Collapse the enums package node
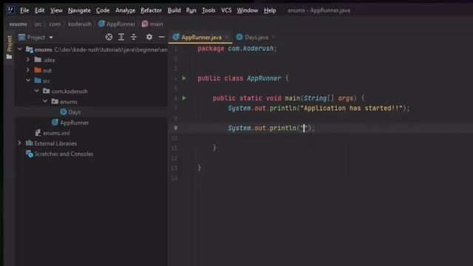The width and height of the screenshot is (473, 266). coord(45,101)
